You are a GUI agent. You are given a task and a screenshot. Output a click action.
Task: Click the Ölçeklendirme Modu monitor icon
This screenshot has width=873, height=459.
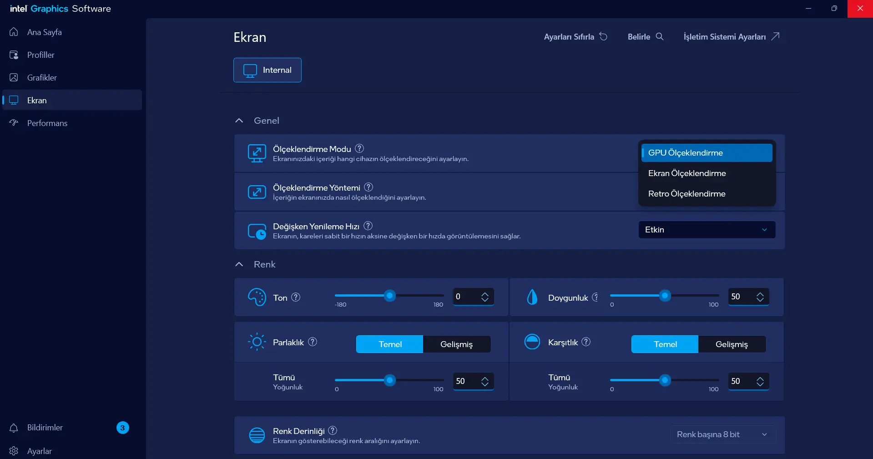click(x=257, y=153)
